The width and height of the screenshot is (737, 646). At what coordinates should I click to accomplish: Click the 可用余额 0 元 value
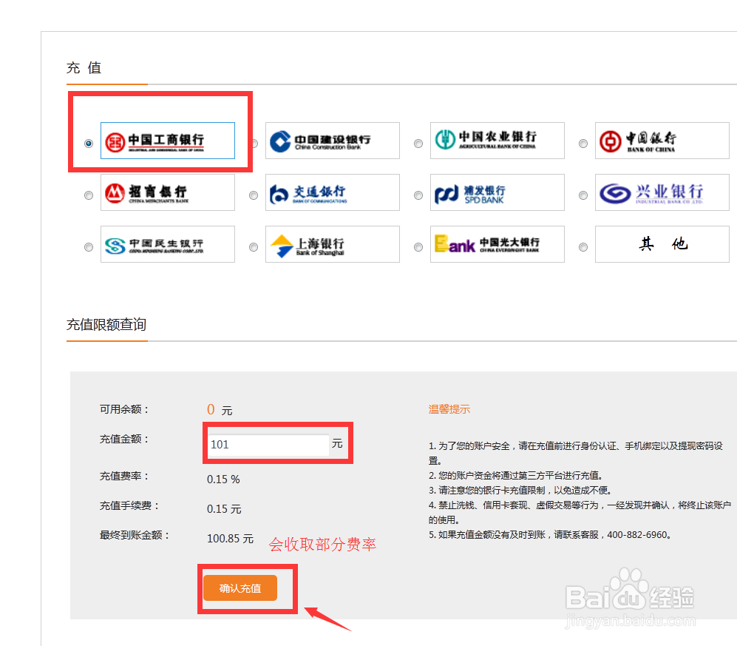[x=220, y=410]
